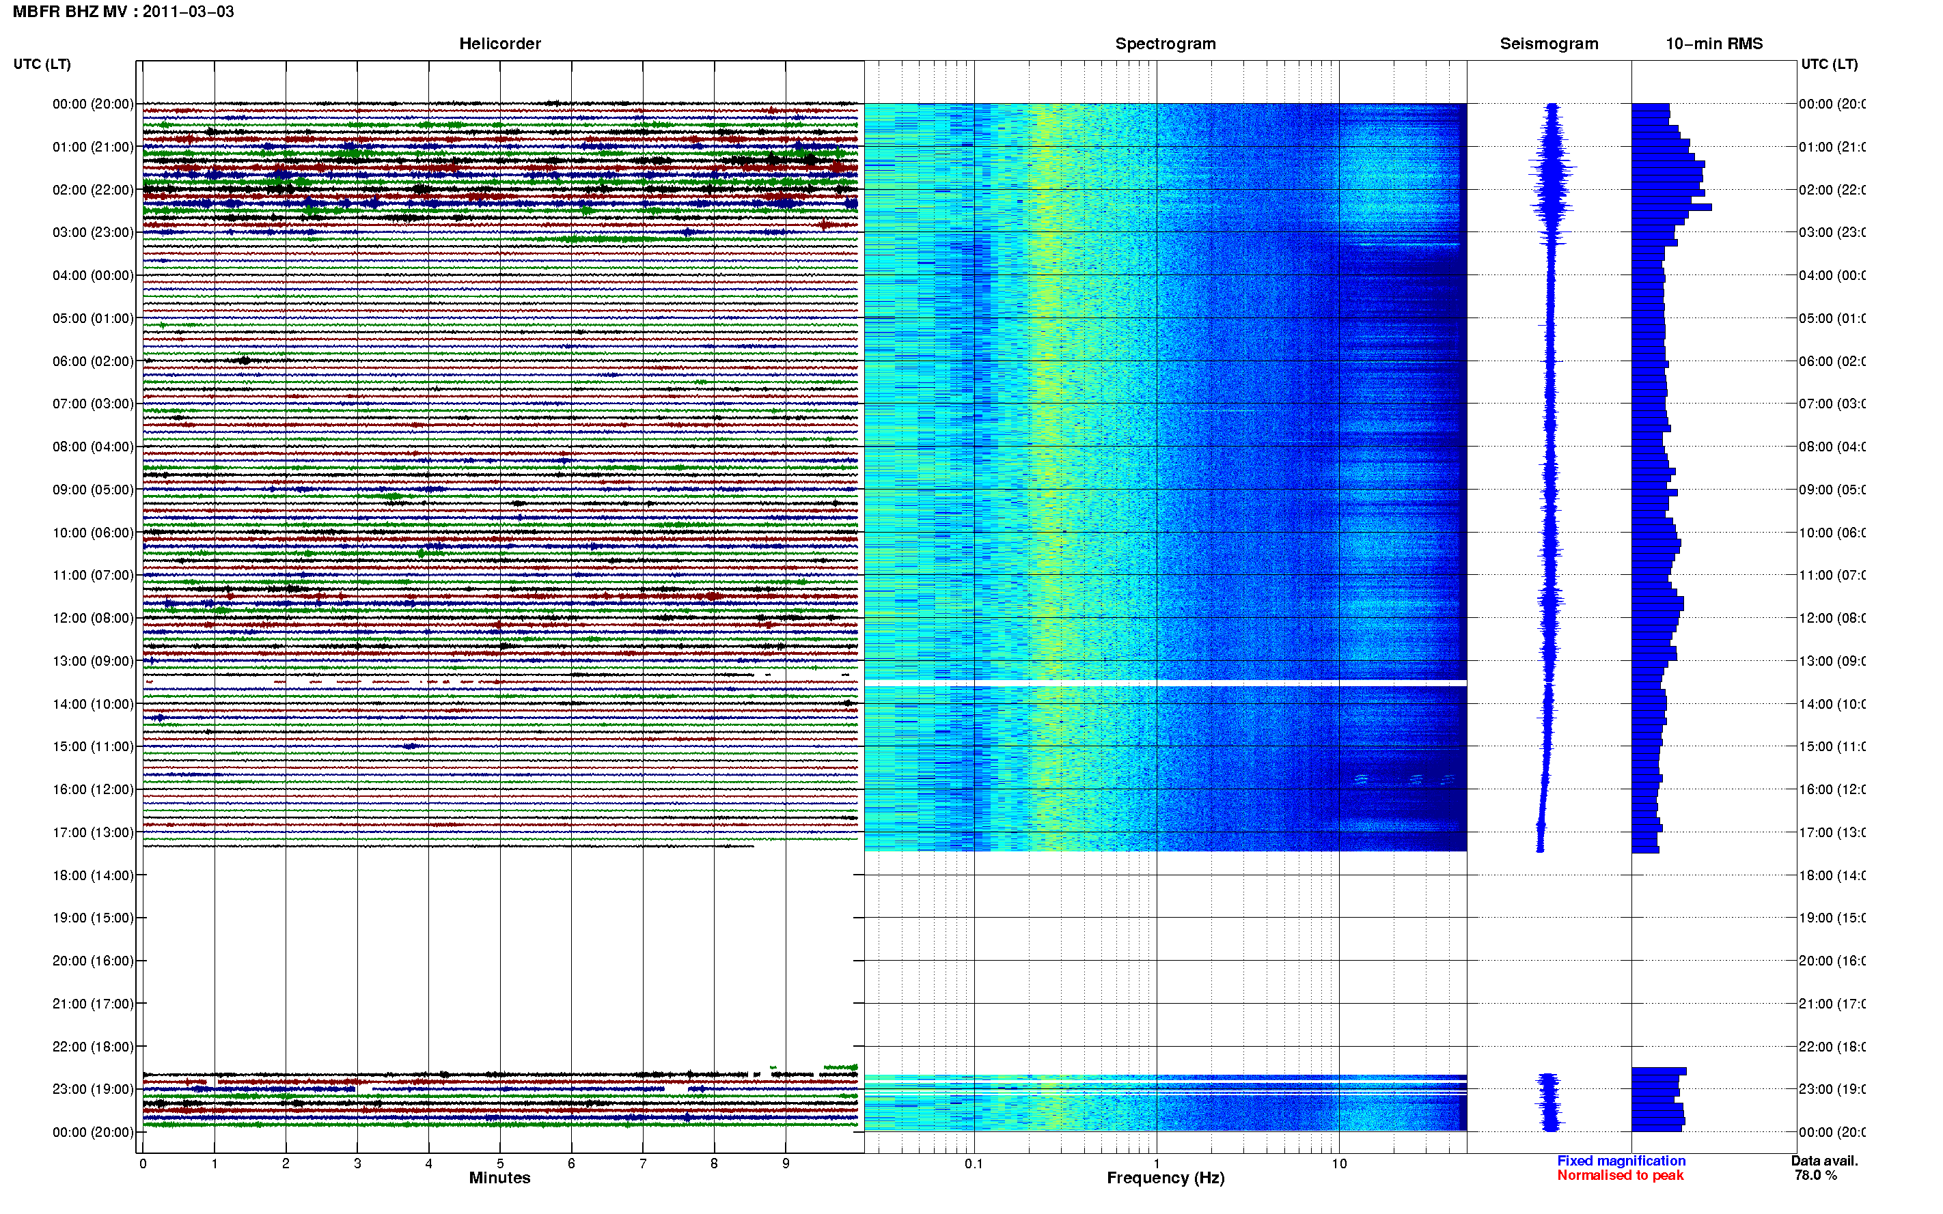
Task: Click the '10' Hz frequency tick label
Action: tap(1339, 1163)
